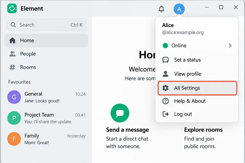Minimize the Element window
The height and width of the screenshot is (163, 245).
click(207, 7)
